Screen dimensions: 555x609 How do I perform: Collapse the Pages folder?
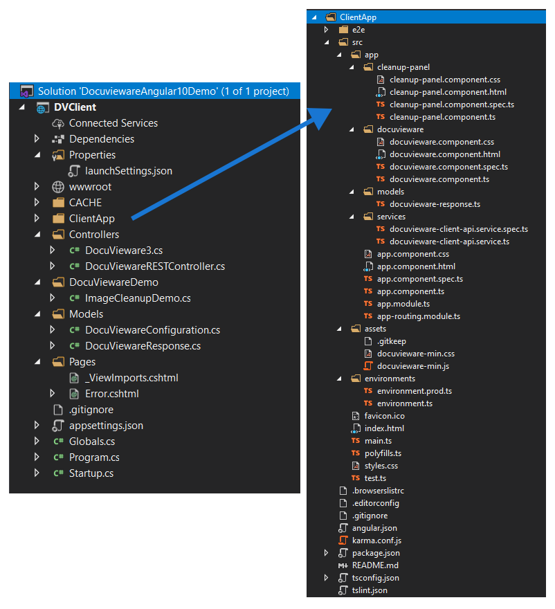(x=37, y=362)
